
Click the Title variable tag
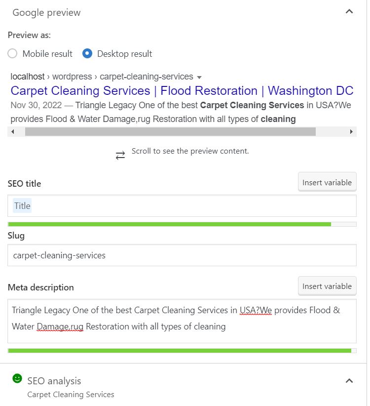pos(22,206)
